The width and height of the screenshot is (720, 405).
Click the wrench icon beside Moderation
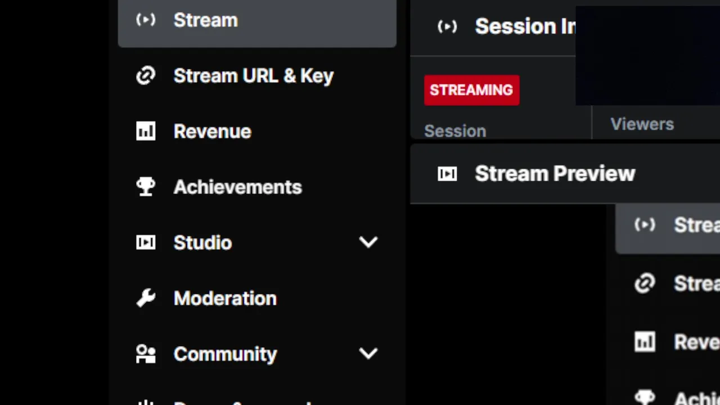(146, 298)
